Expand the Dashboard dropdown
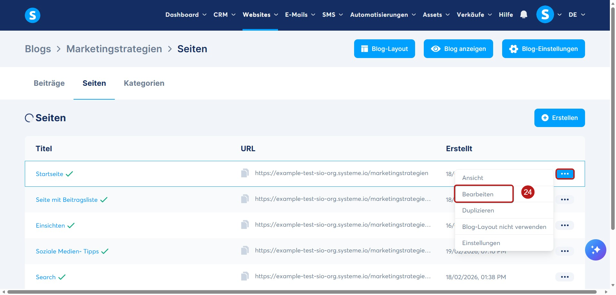 pos(186,15)
